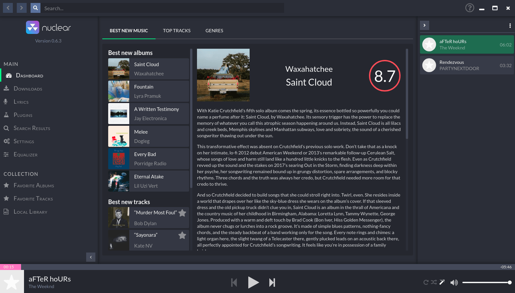Collapse the left sidebar with chevron
Image resolution: width=515 pixels, height=293 pixels.
pyautogui.click(x=91, y=257)
